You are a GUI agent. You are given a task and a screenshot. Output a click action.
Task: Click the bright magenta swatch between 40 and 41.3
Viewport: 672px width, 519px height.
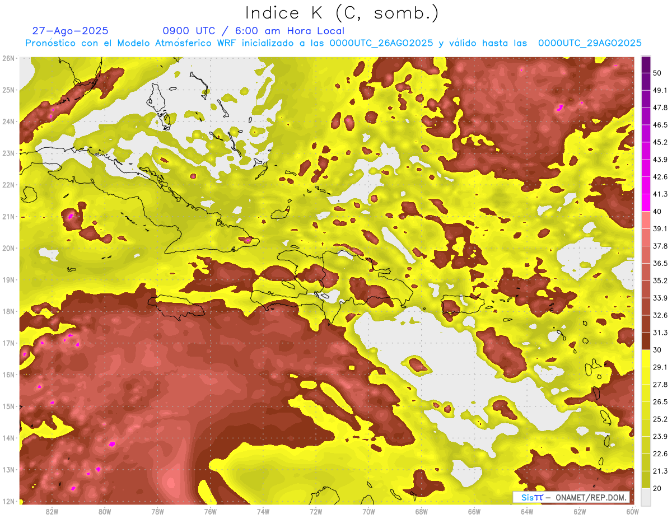(646, 203)
